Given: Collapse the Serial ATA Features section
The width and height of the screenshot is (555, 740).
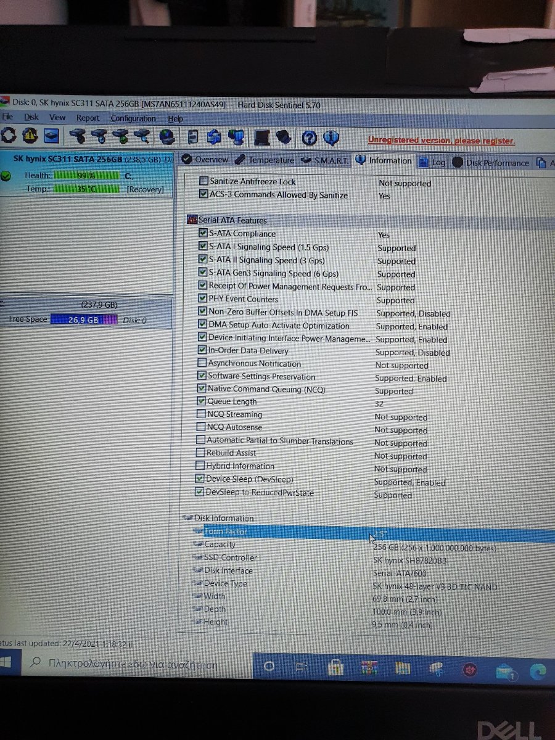Looking at the screenshot, I should pos(192,220).
